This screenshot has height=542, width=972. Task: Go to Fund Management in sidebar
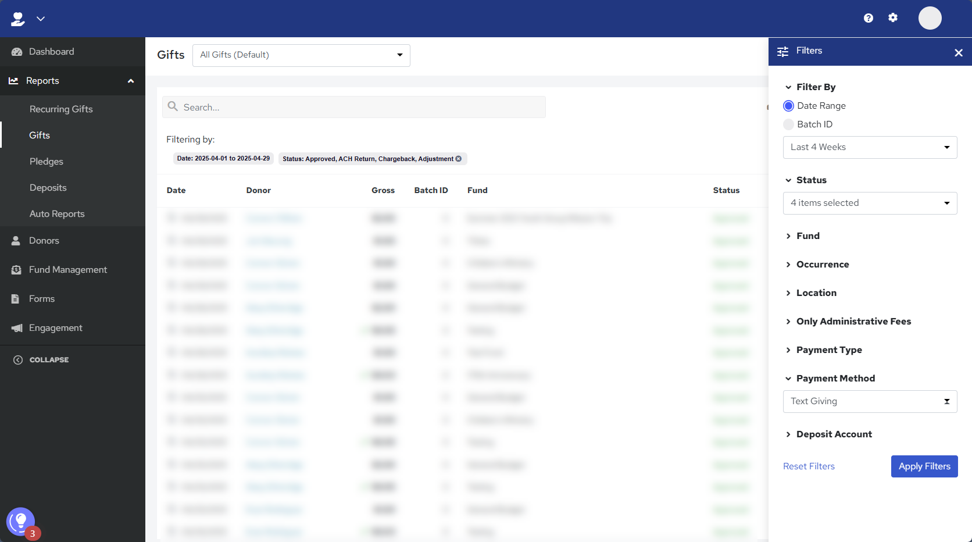click(68, 270)
